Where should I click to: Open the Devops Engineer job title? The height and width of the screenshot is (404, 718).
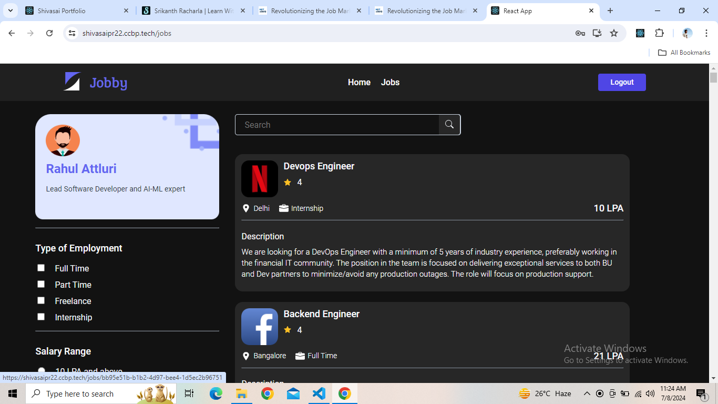[319, 166]
